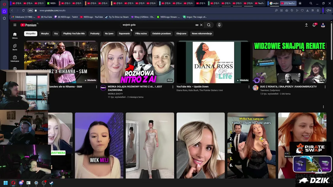Image resolution: width=333 pixels, height=187 pixels.
Task: Open Subskrypcje in the sidebar
Action: pyautogui.click(x=15, y=59)
